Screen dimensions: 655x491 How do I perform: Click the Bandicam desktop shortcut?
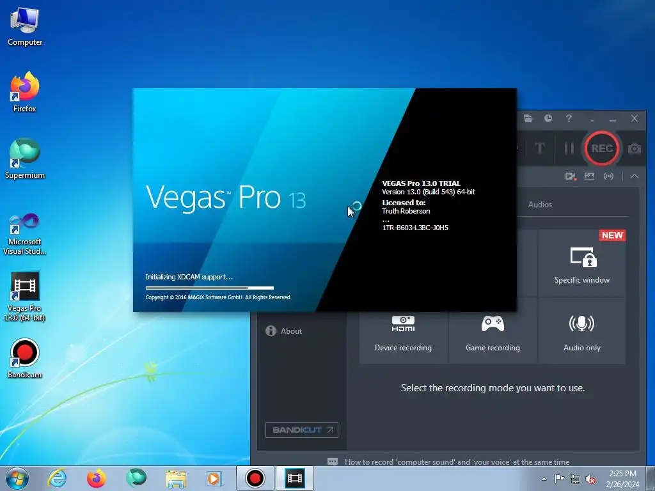coord(25,358)
